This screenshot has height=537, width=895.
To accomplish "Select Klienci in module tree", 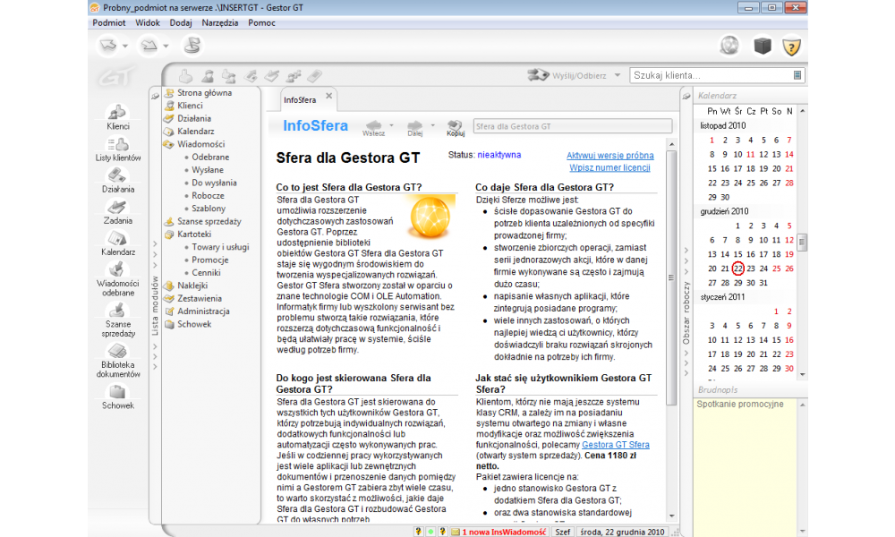I will click(190, 106).
